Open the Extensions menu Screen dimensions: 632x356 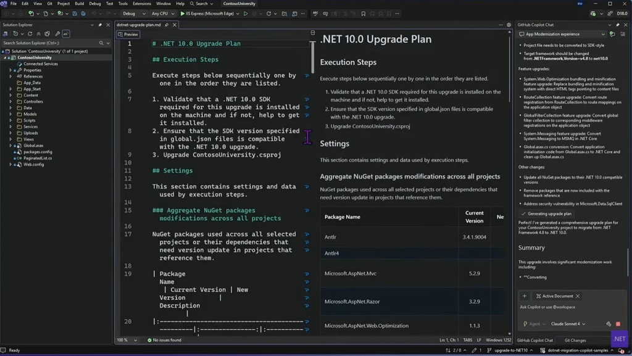click(141, 4)
